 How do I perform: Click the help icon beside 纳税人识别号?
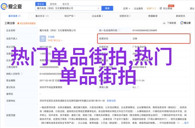coord(21,74)
